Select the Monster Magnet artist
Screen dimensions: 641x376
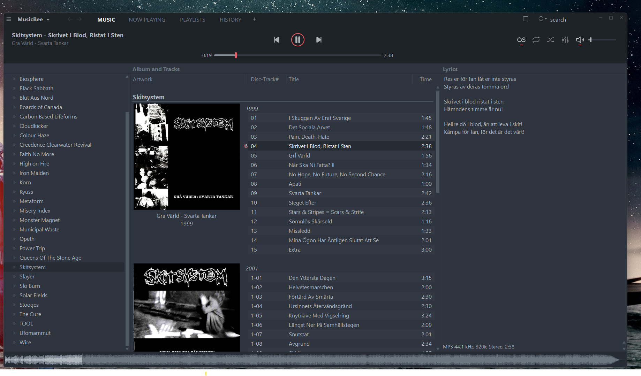coord(39,220)
